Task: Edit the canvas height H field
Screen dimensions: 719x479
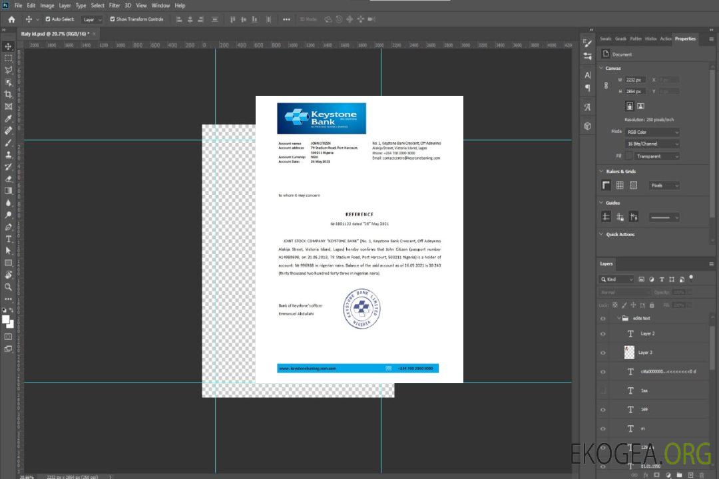Action: point(636,92)
